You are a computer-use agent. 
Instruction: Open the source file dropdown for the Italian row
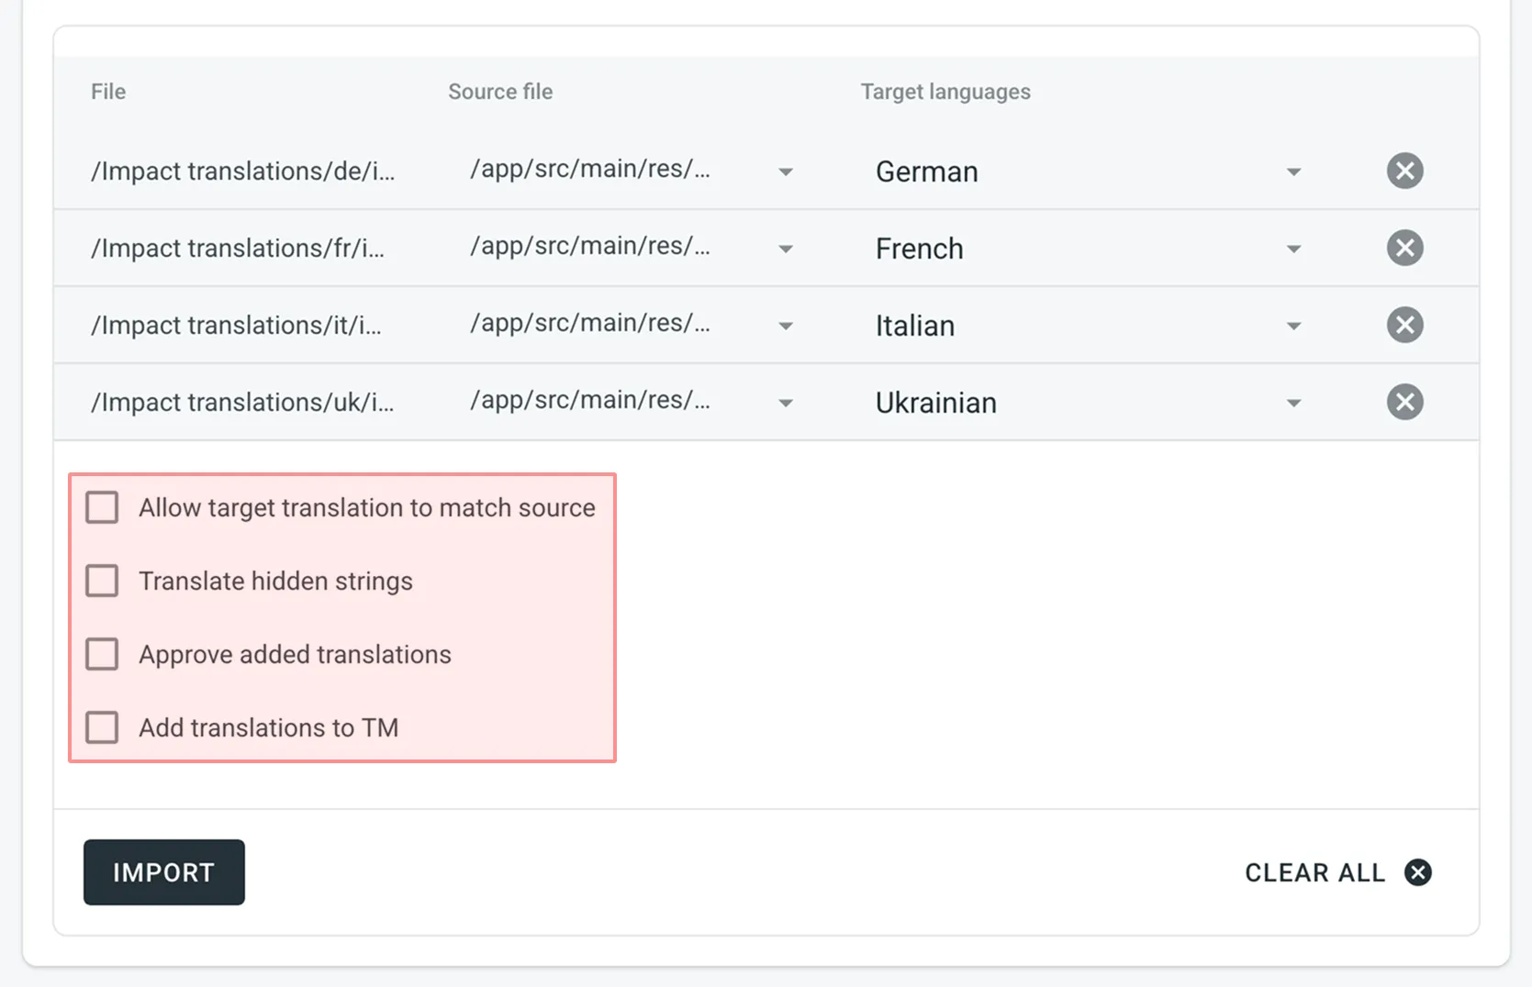[x=786, y=325]
